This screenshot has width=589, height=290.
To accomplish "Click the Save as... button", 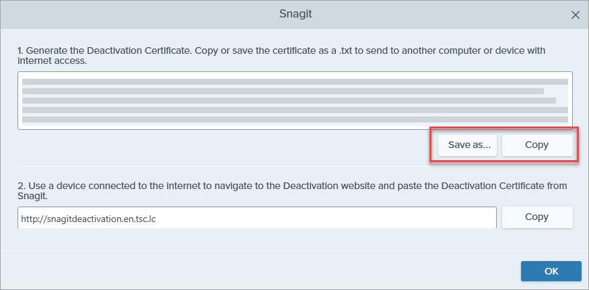I will point(467,145).
